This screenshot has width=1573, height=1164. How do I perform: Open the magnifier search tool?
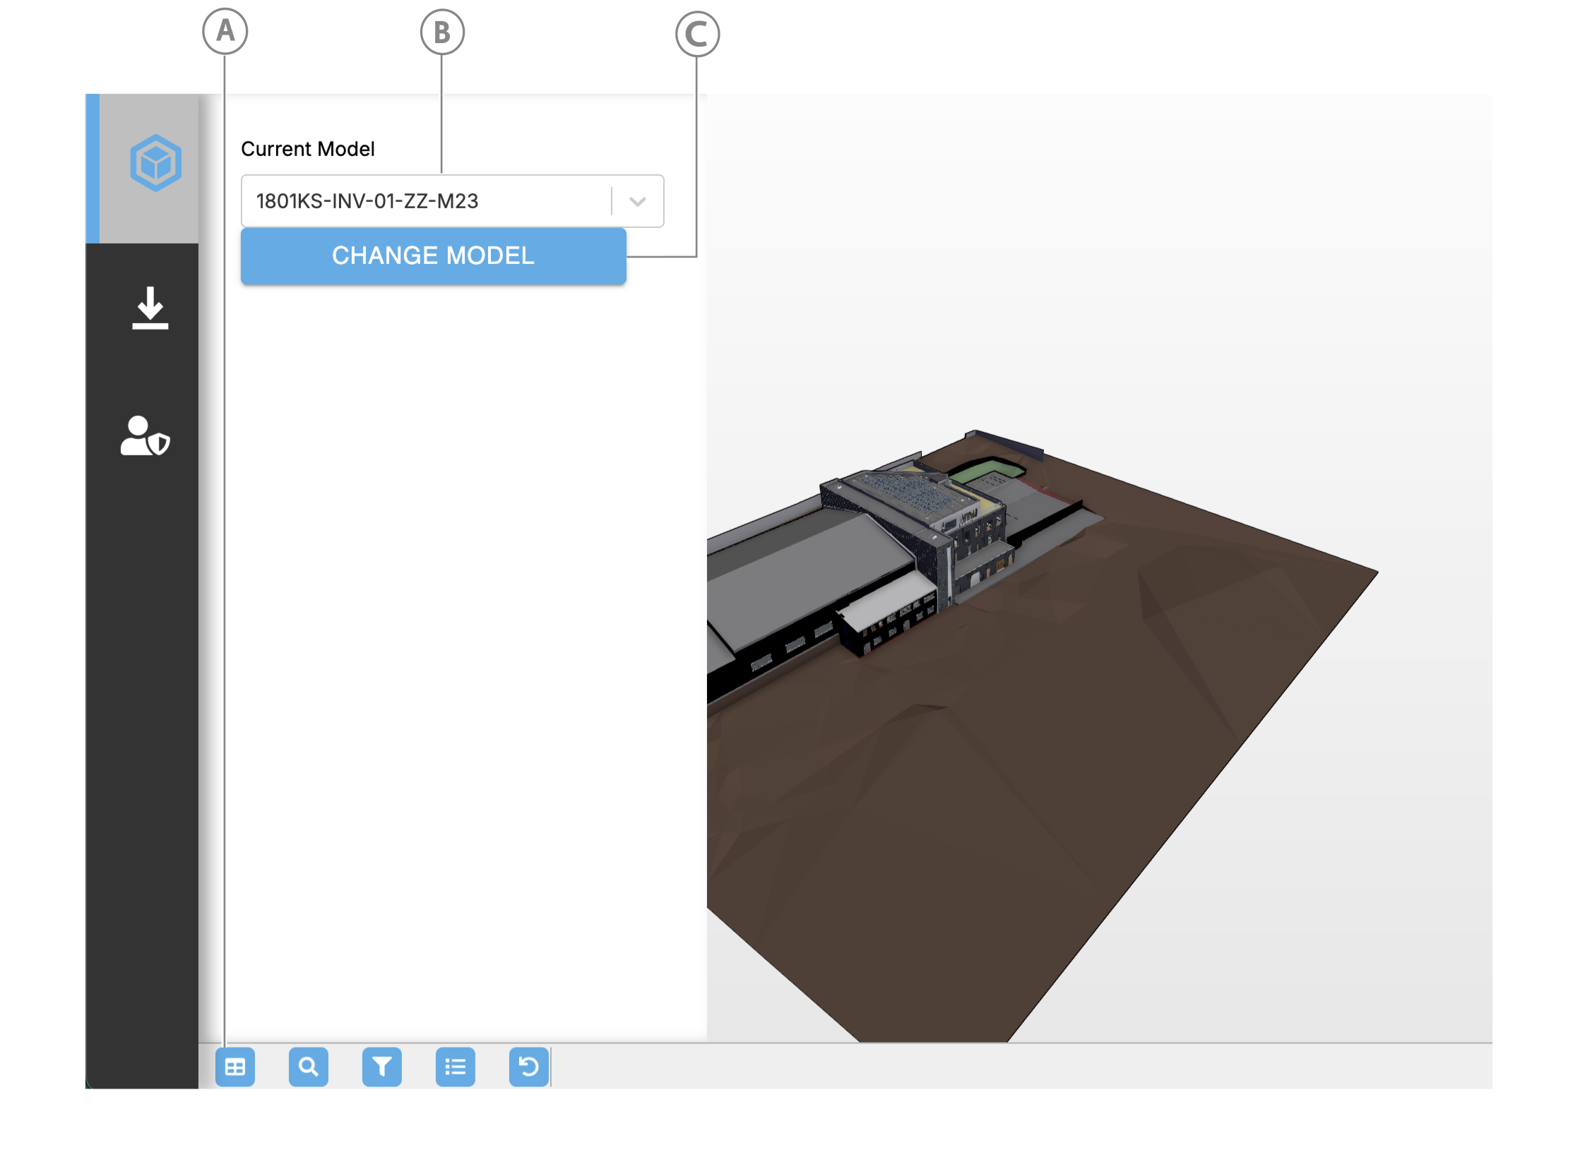pos(309,1067)
